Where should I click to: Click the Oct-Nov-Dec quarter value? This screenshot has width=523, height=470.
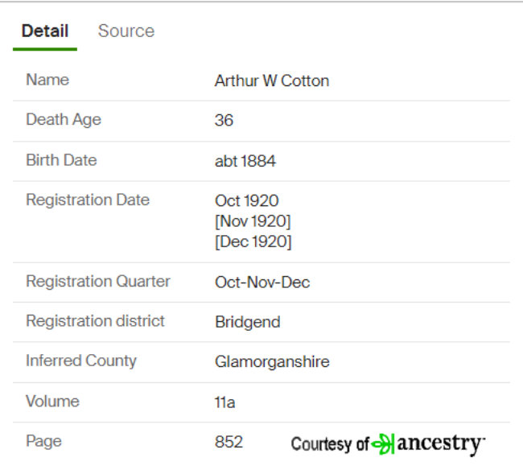click(x=262, y=282)
